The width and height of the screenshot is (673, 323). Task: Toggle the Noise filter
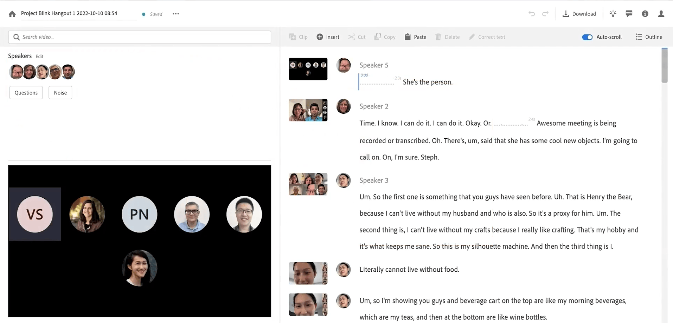click(x=60, y=92)
